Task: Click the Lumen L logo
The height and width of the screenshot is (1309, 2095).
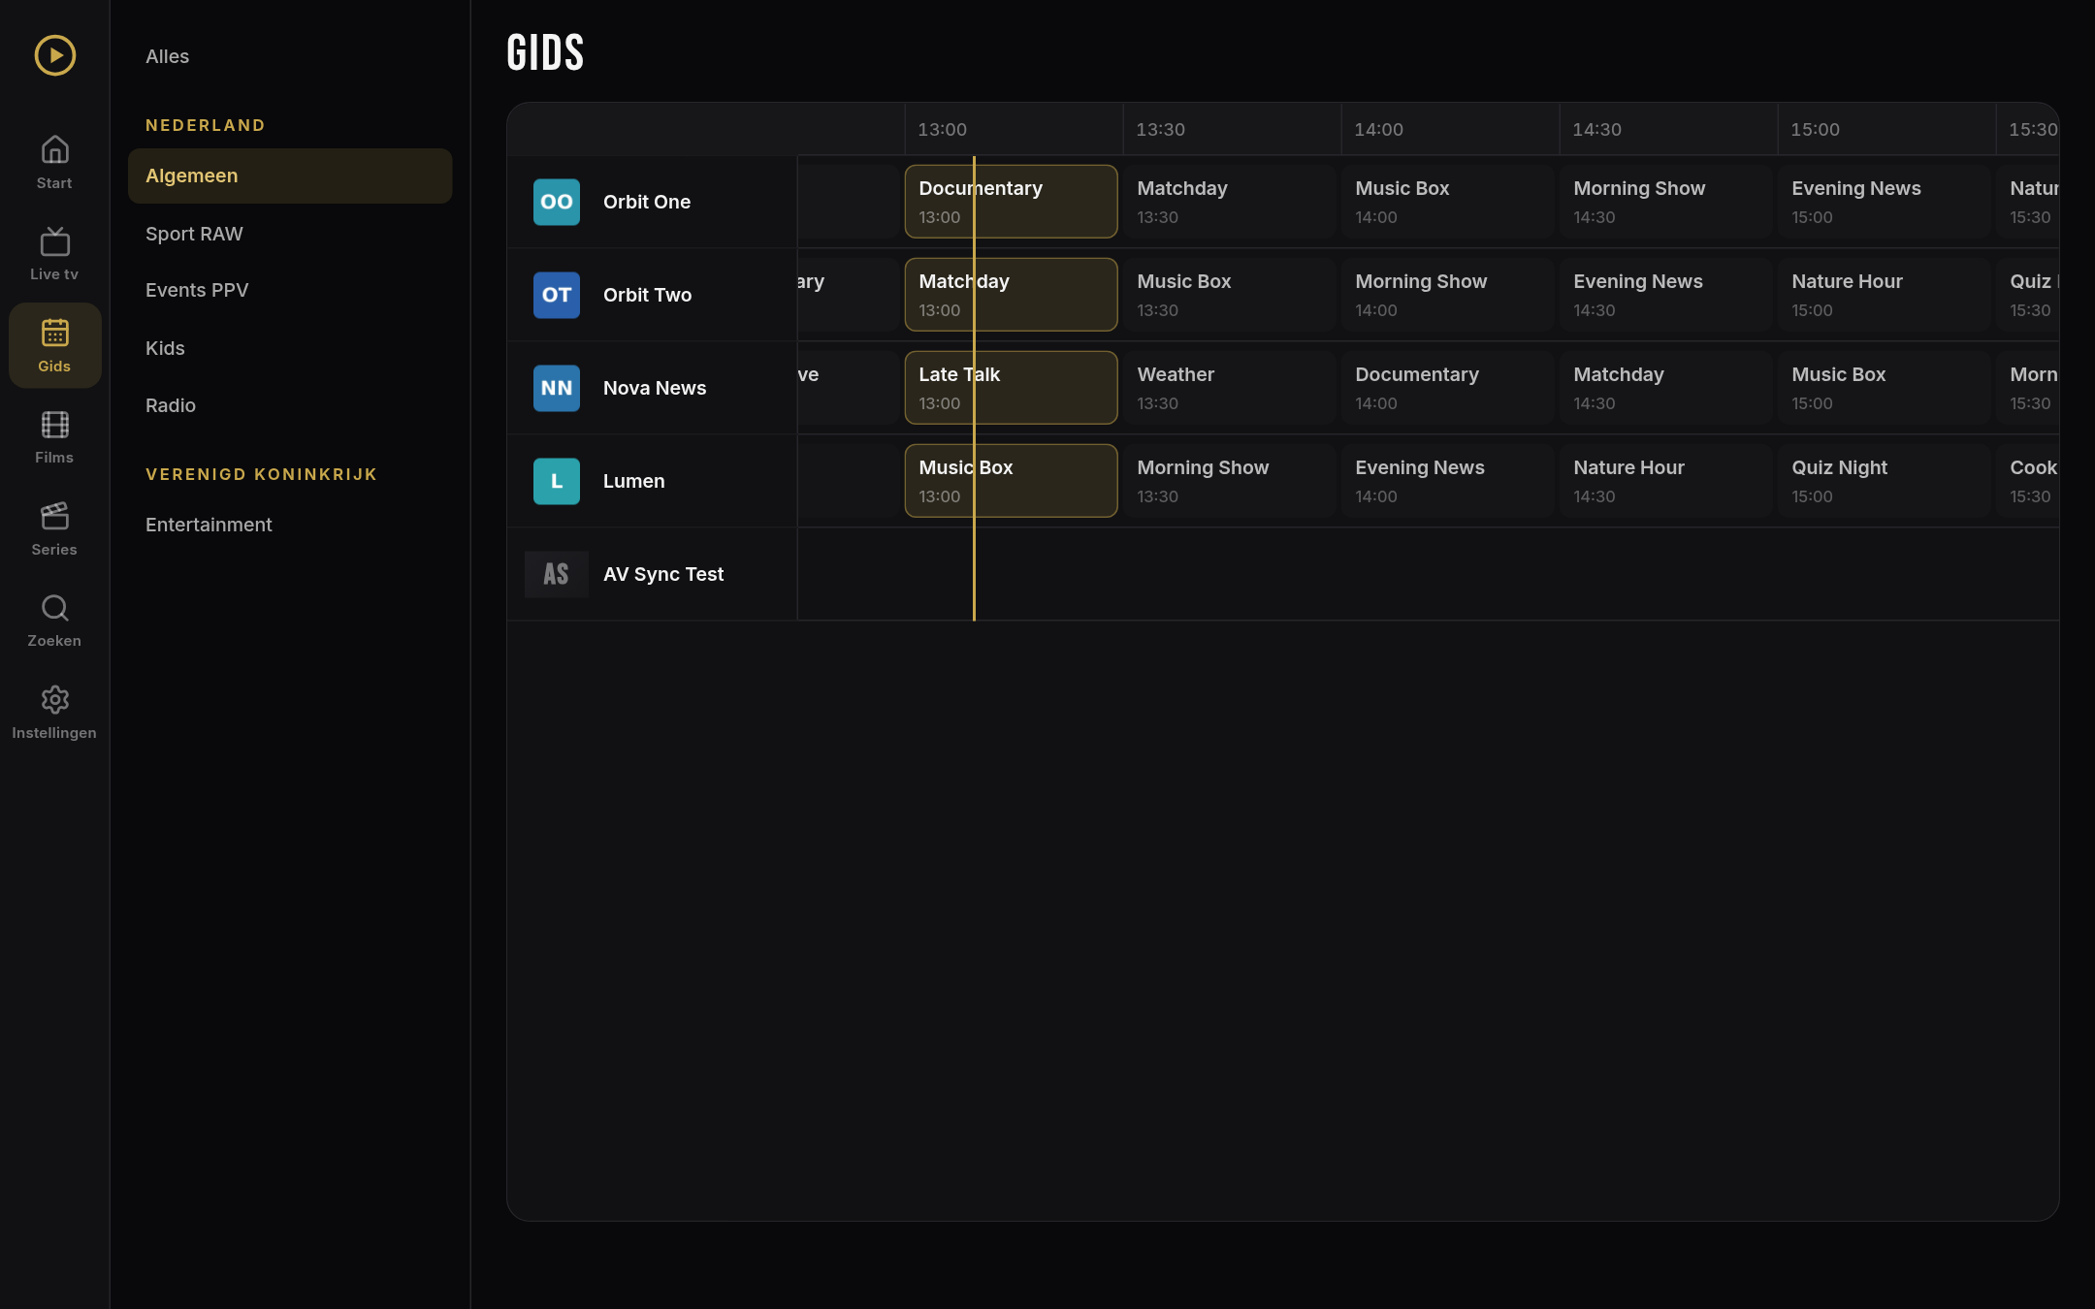Action: (557, 481)
